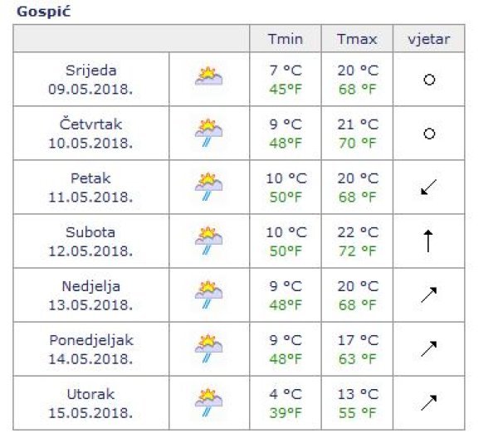Click the weather icon for Utorak 15.05.2018
The height and width of the screenshot is (438, 498).
209,401
